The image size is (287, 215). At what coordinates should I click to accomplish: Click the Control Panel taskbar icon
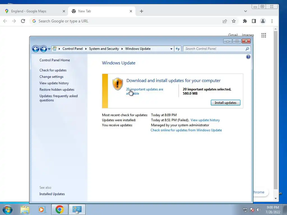(x=77, y=209)
